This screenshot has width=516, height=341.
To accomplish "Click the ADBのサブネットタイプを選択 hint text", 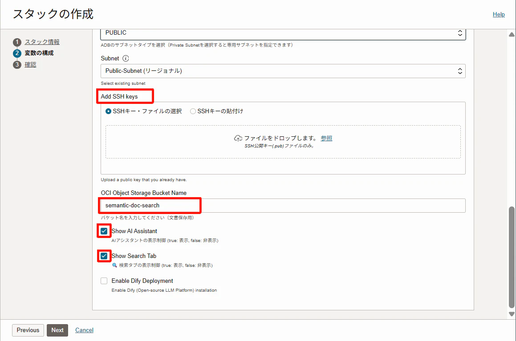I will pyautogui.click(x=197, y=45).
